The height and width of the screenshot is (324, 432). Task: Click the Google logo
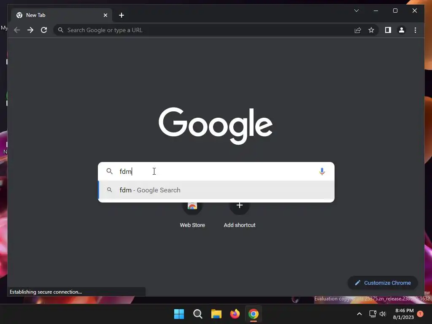point(216,126)
